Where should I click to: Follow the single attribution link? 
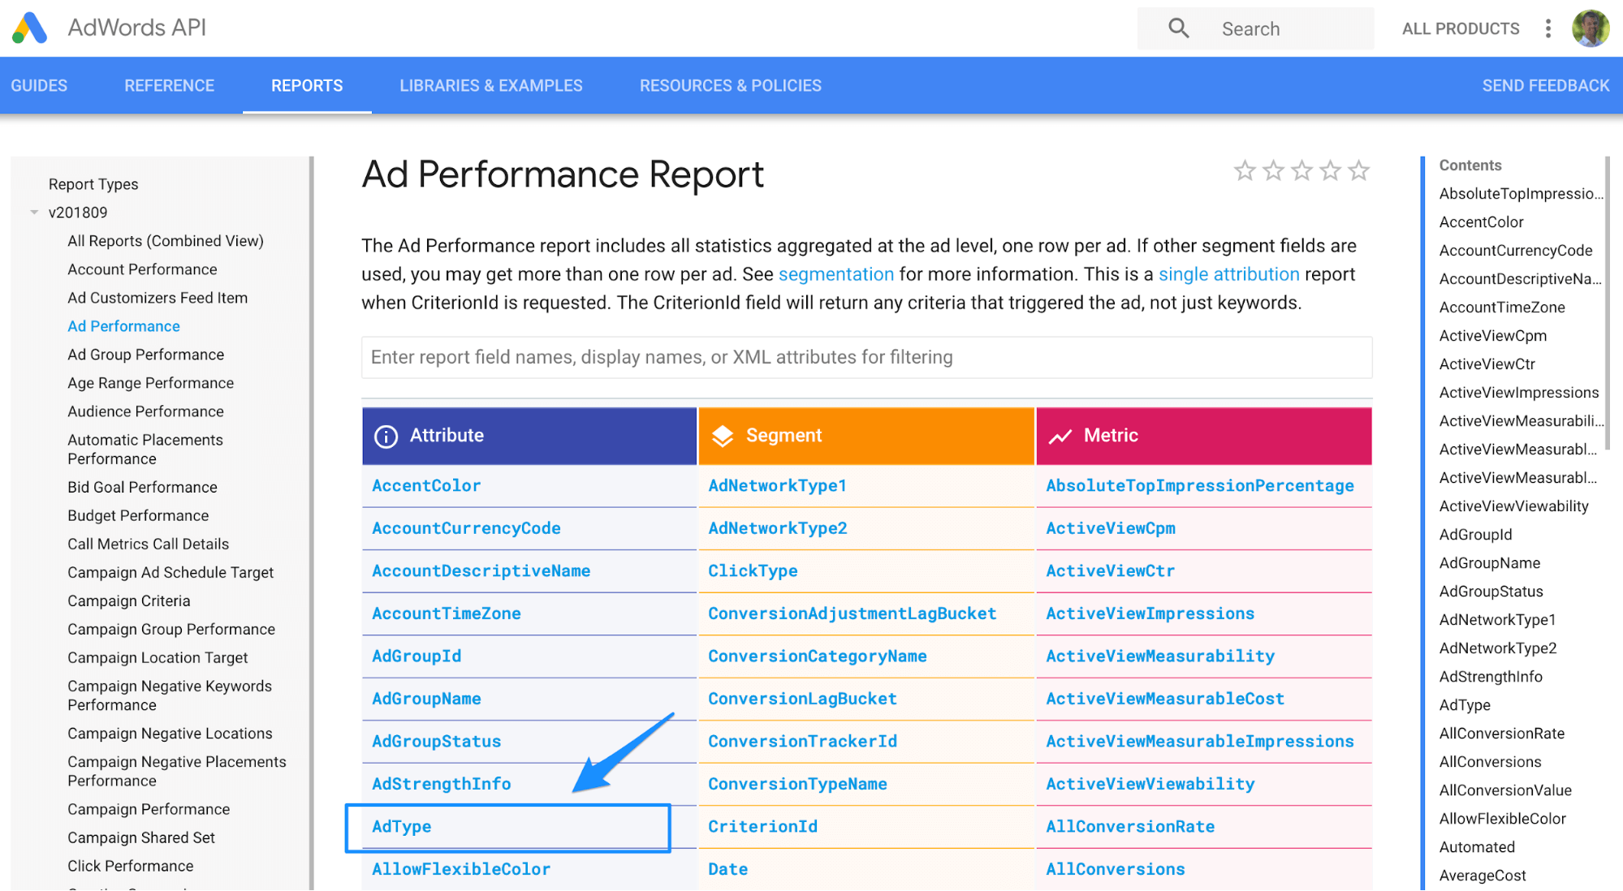click(x=1229, y=274)
